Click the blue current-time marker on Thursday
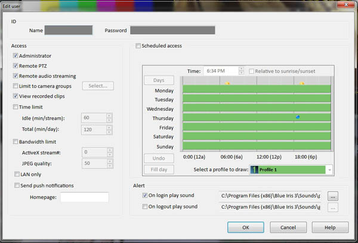The height and width of the screenshot is (243, 358). tap(298, 117)
